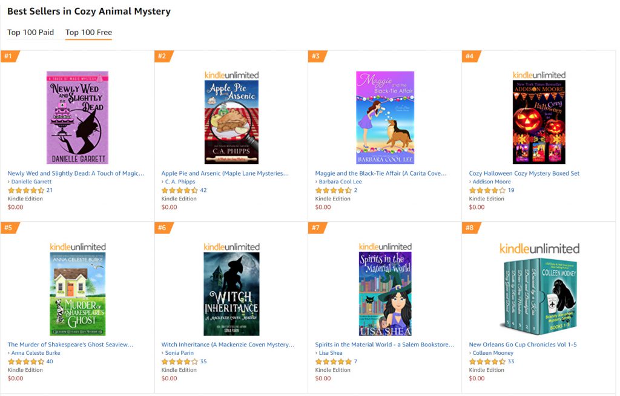Click the Murder of Shakespeare's Ghost cover image
The image size is (620, 396).
[77, 294]
